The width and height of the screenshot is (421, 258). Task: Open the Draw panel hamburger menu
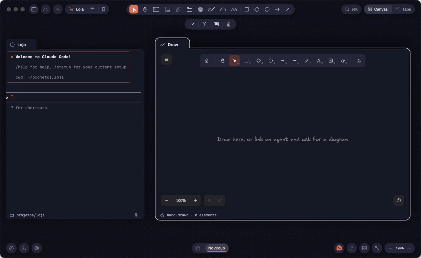pos(167,60)
